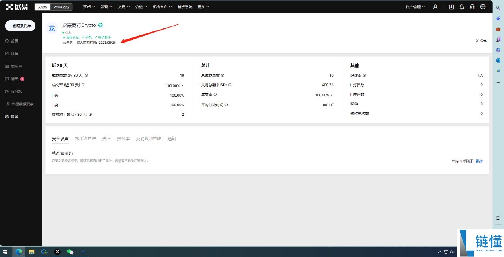
Task: Open File Explorer from the taskbar
Action: pos(31,252)
